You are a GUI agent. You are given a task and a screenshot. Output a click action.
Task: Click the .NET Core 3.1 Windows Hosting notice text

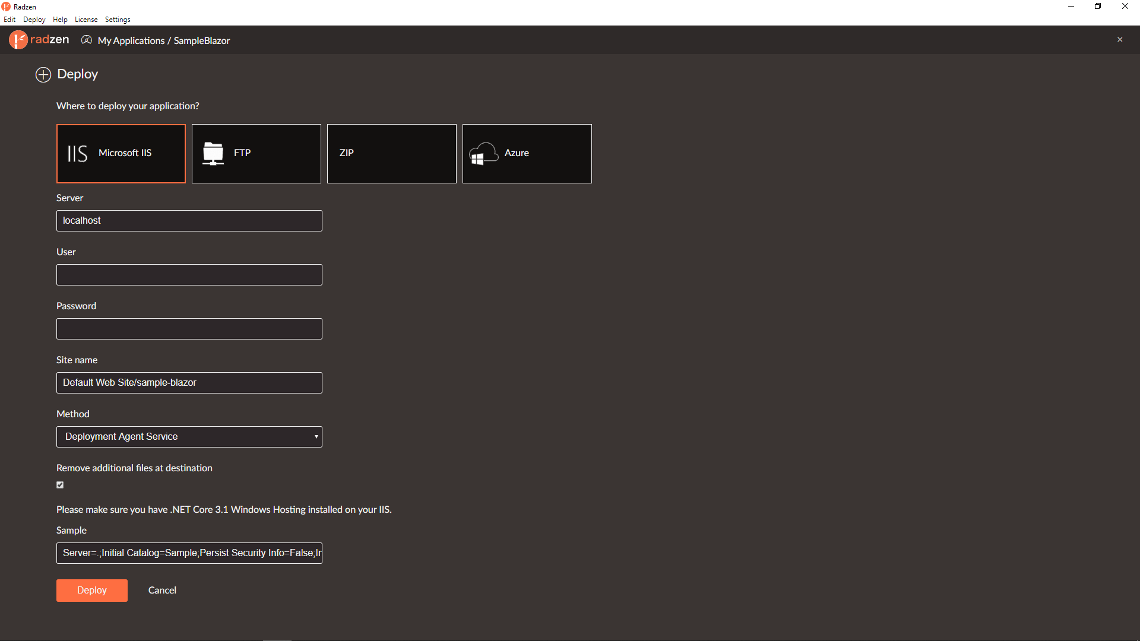point(224,510)
